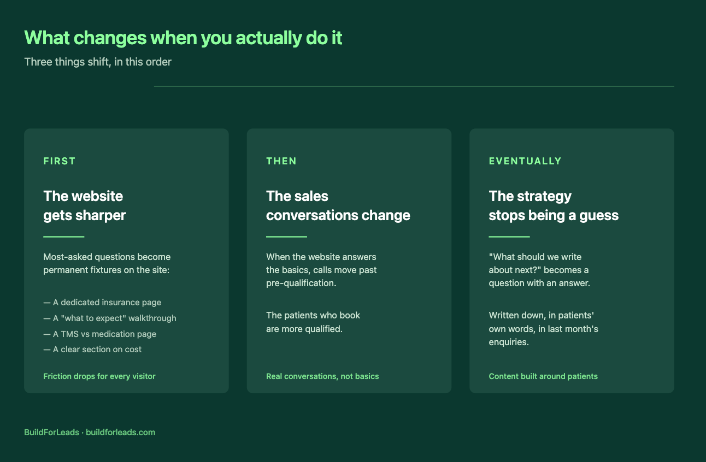Click the main title "What changes when you actually do it"

click(183, 38)
